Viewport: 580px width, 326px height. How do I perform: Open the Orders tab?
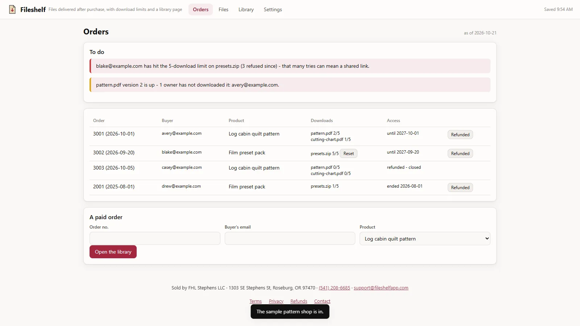point(200,9)
